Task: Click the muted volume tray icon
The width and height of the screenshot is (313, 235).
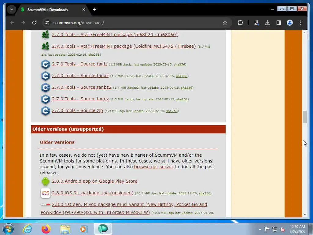Action: tap(282, 229)
